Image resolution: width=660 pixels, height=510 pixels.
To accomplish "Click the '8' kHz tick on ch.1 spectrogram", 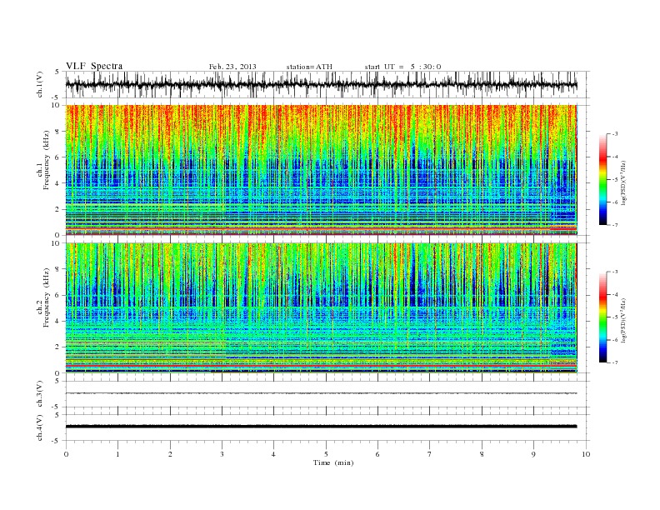I will [x=58, y=132].
